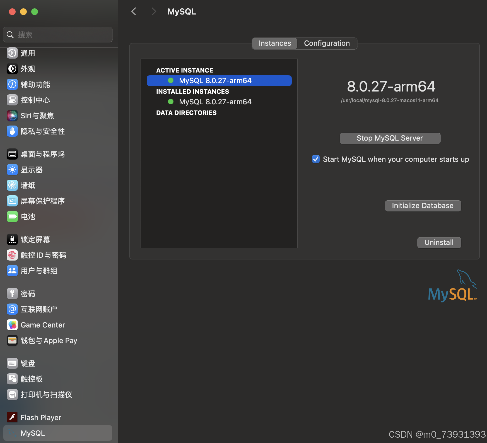Open Game Center settings
This screenshot has height=443, width=487.
pyautogui.click(x=42, y=324)
